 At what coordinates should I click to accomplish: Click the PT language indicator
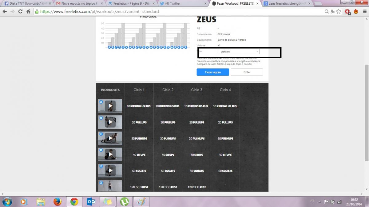(x=312, y=201)
